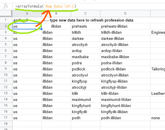Image resolution: width=165 pixels, height=130 pixels.
Task: Select the row 13 header
Action: pyautogui.click(x=6, y=93)
